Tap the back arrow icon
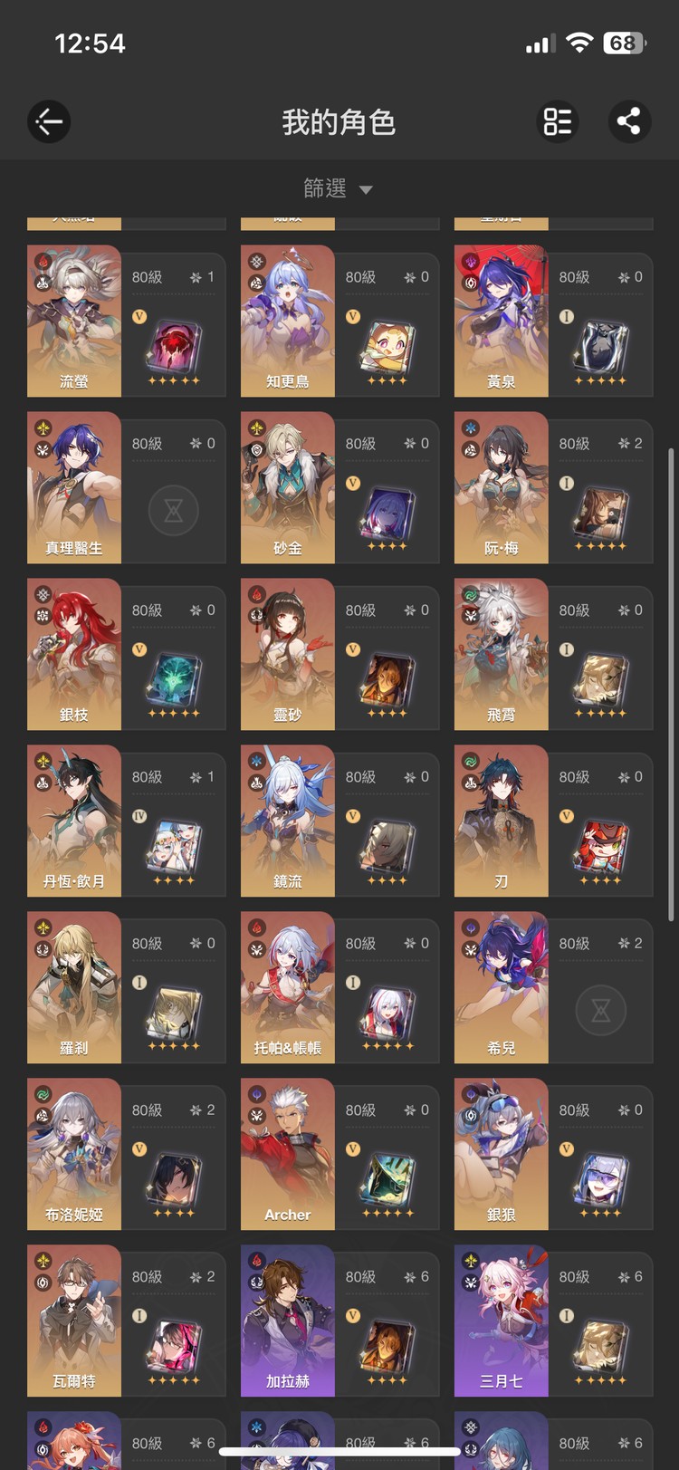The width and height of the screenshot is (679, 1470). 49,121
